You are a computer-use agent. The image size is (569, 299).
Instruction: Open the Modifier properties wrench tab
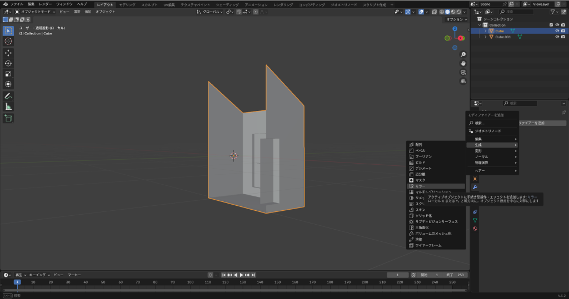475,187
